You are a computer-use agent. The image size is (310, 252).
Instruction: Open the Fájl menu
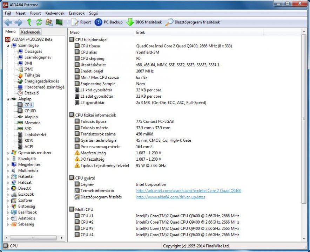(8, 13)
